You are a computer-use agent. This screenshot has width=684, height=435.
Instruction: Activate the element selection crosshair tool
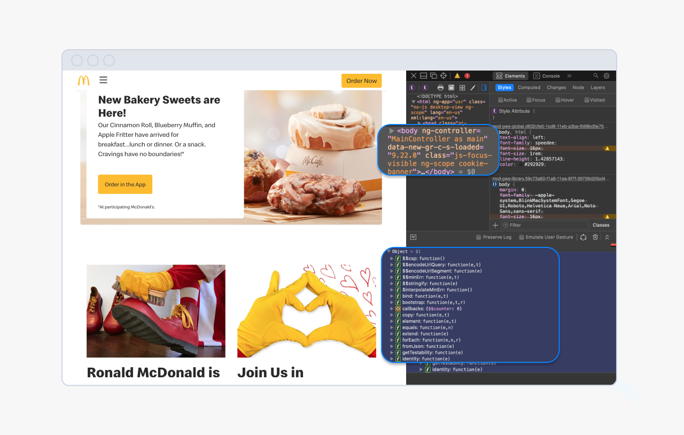click(x=443, y=76)
